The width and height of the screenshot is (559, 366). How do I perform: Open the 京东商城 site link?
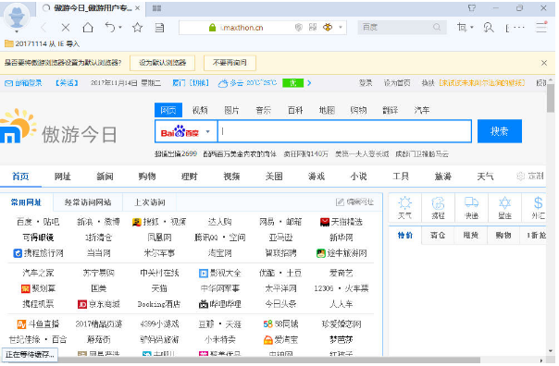click(x=99, y=304)
